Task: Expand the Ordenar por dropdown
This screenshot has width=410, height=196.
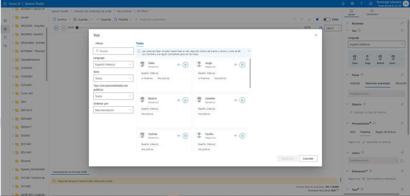Action: coord(113,110)
